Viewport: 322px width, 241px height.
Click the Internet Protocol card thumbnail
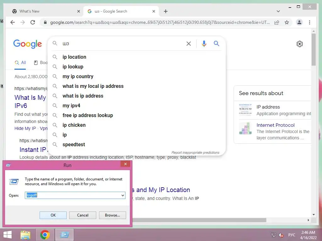tap(245, 128)
